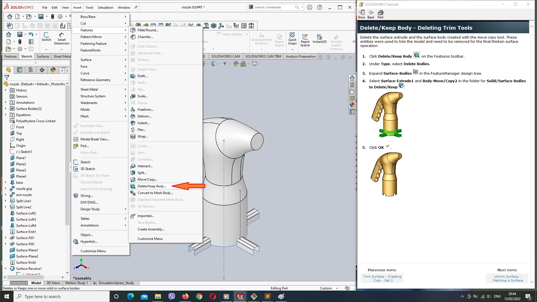
Task: Choose Move/Copy... in the Features submenu
Action: coord(166,180)
